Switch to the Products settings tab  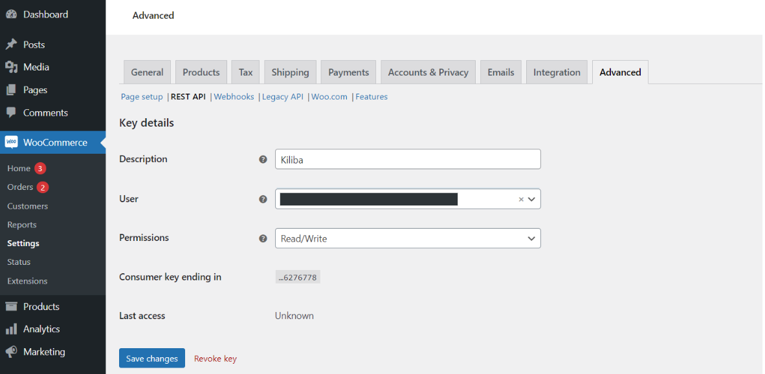tap(201, 72)
